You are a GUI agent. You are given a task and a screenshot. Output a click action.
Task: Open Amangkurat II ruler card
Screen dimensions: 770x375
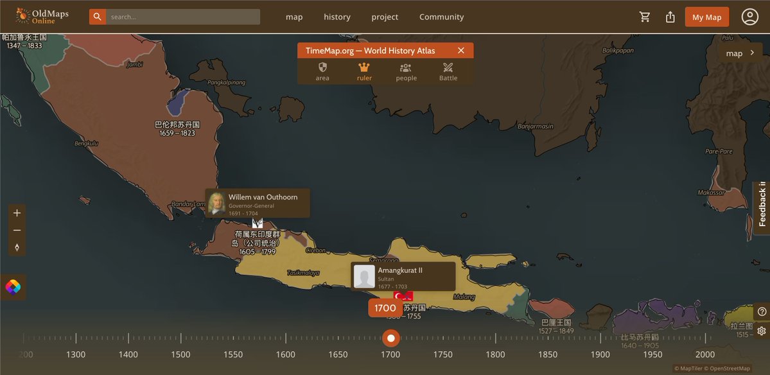(403, 276)
